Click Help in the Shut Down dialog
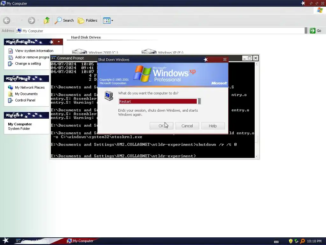This screenshot has width=326, height=245. pos(213,126)
